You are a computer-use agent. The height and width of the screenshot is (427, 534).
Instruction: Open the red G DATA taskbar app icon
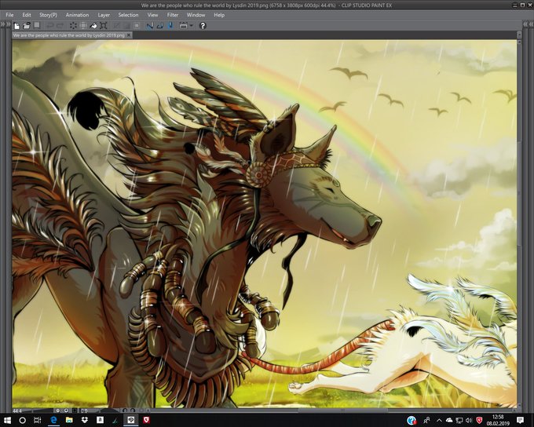pos(146,421)
